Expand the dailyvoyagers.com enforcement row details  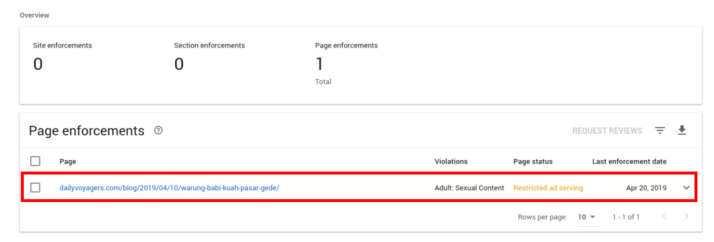[686, 188]
